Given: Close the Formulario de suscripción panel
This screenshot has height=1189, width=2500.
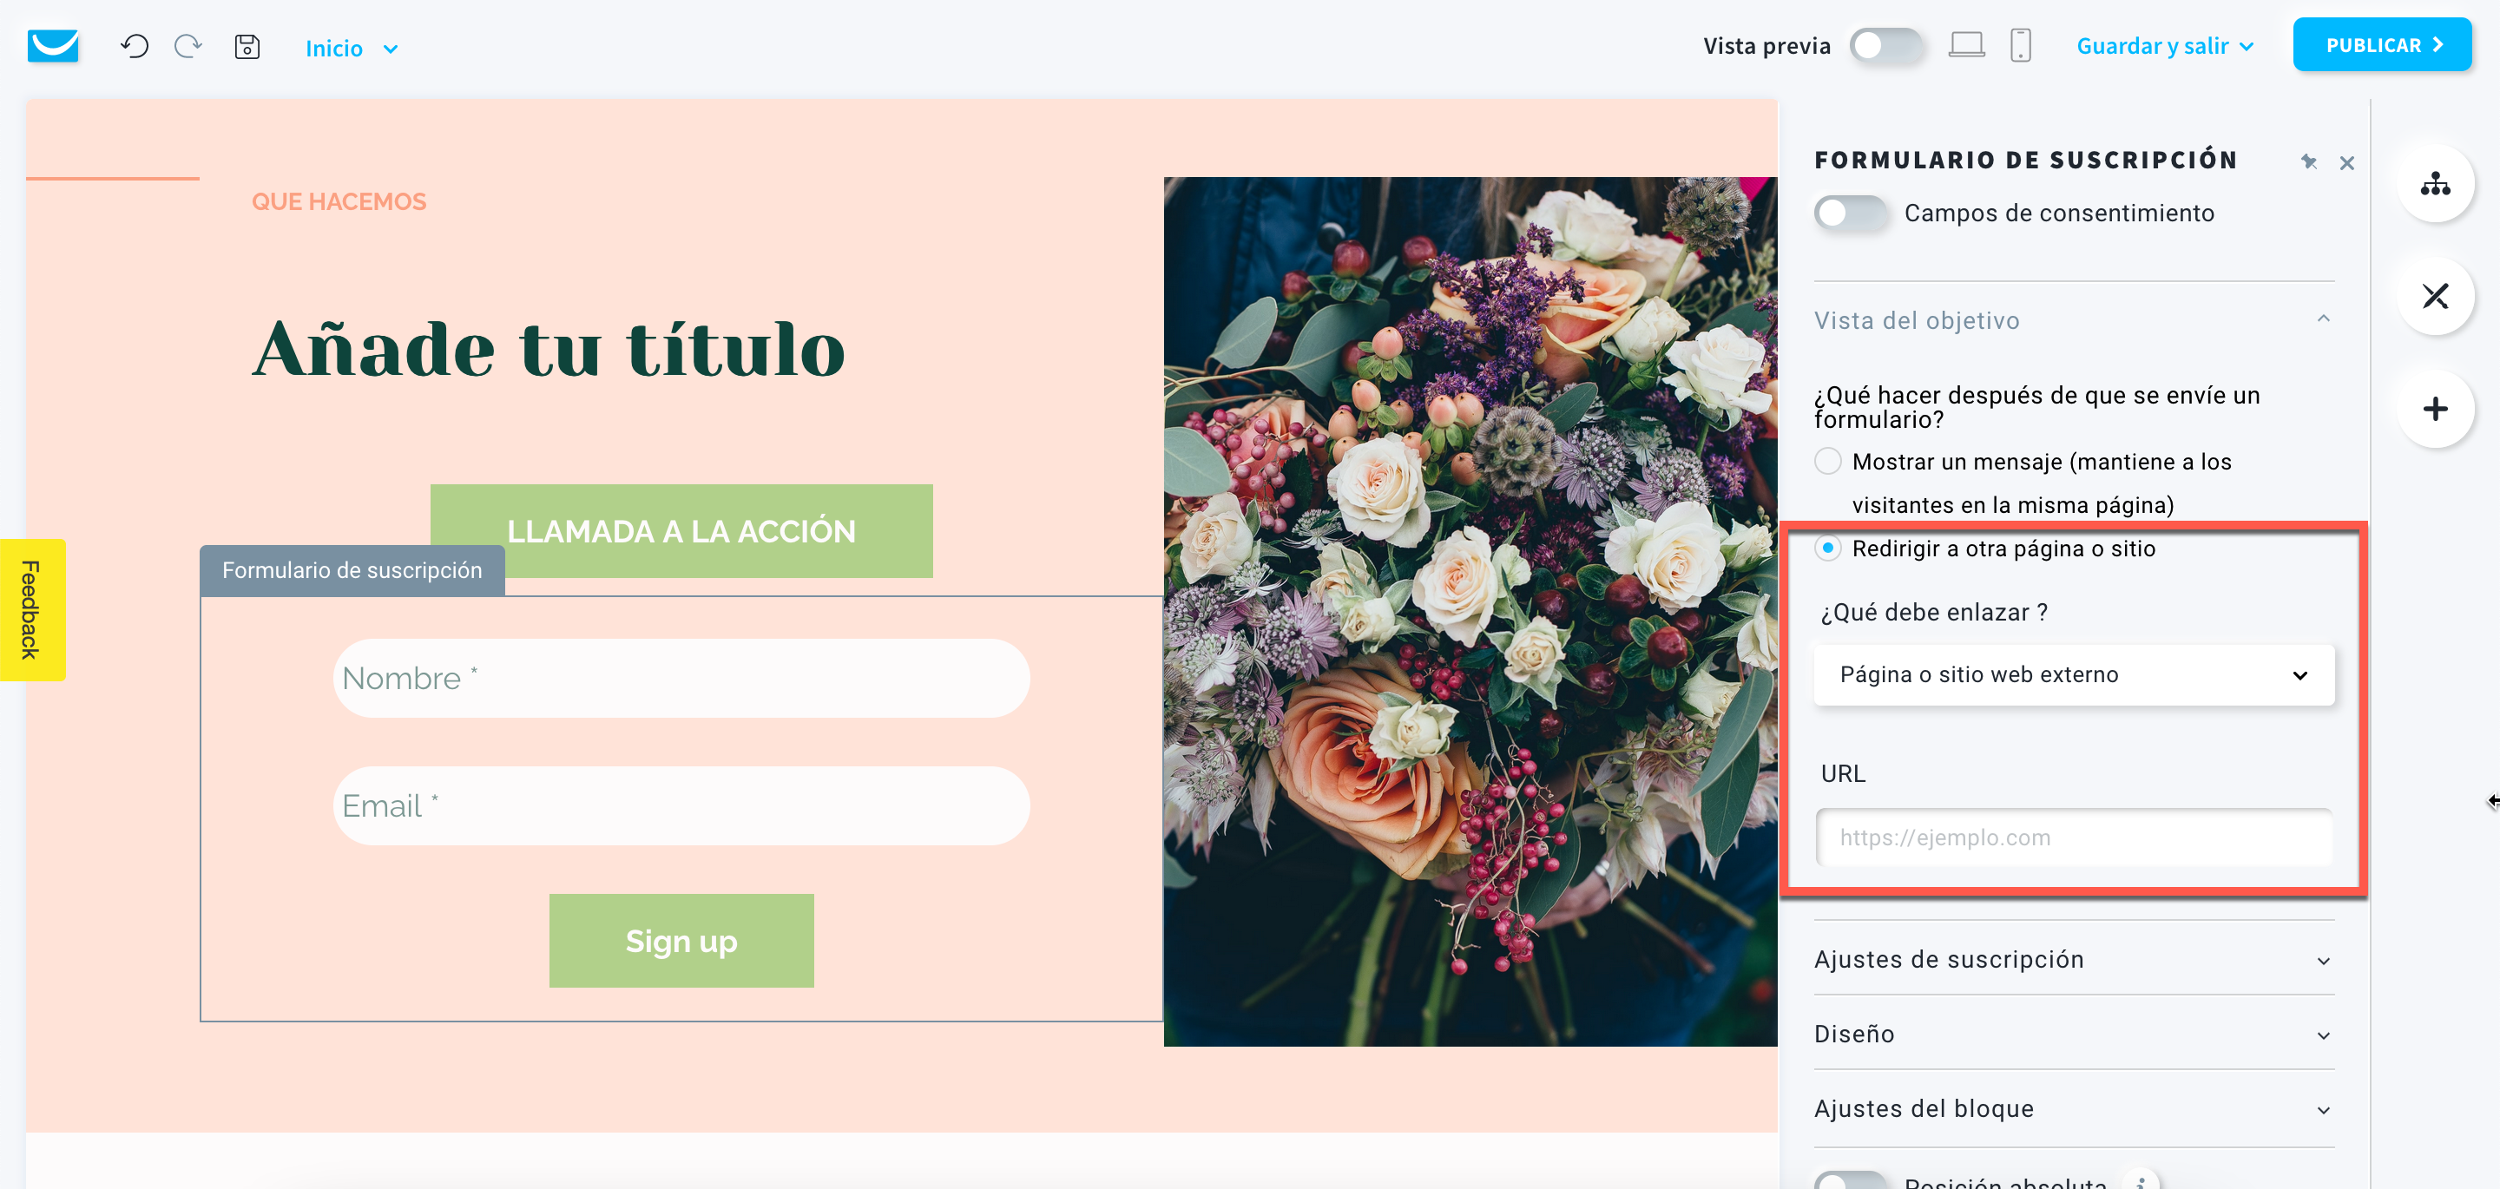Looking at the screenshot, I should click(x=2346, y=163).
